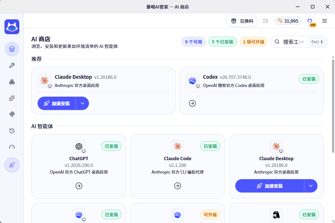Screen dimensions: 335x223
Task: Click the AI 智能体 section heading
Action: tap(42, 126)
